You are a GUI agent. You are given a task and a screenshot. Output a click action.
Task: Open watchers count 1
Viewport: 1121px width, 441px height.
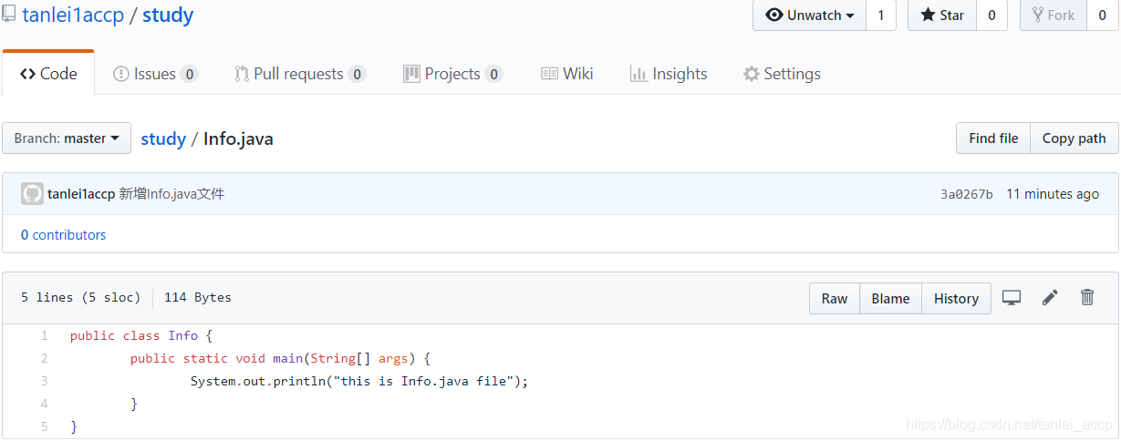(x=881, y=15)
